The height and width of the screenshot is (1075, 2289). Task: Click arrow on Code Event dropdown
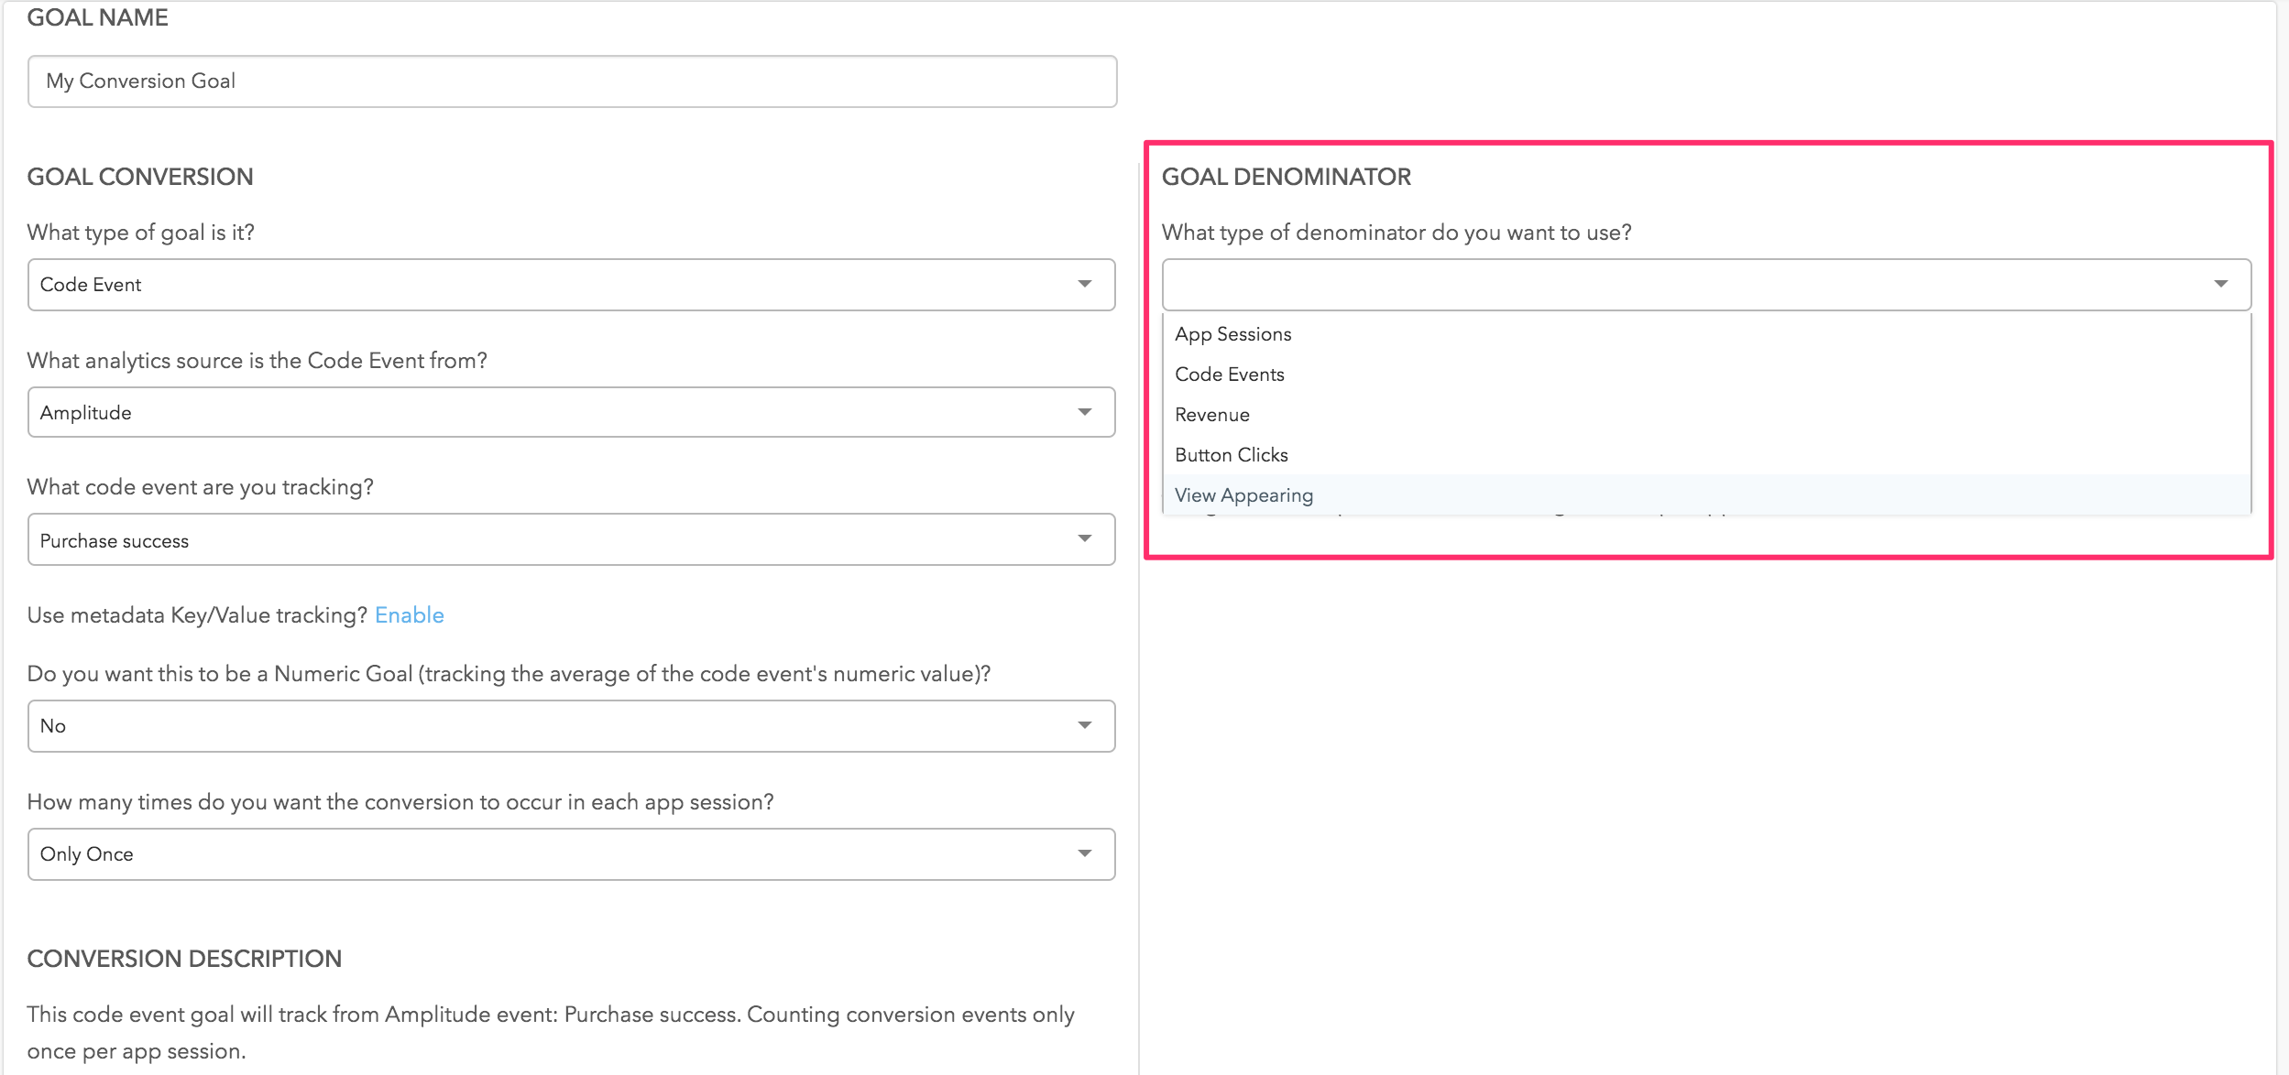click(x=1085, y=284)
